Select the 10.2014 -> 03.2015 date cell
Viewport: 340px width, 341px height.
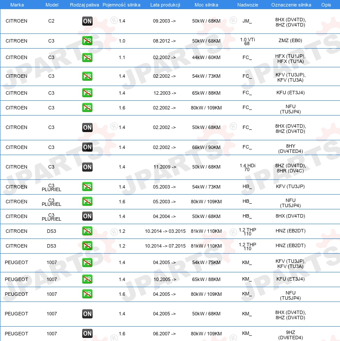[x=165, y=231]
